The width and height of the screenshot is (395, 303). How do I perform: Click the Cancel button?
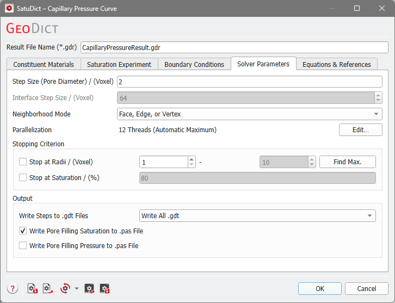pos(367,288)
